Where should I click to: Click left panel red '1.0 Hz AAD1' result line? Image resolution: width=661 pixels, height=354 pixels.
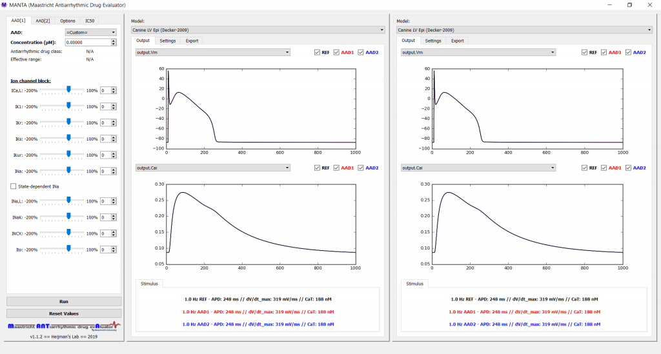[258, 312]
